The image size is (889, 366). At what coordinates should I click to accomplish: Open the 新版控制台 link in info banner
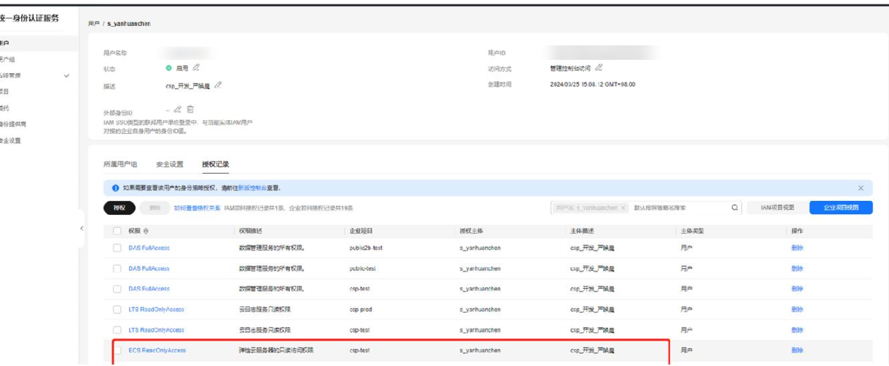(x=252, y=188)
